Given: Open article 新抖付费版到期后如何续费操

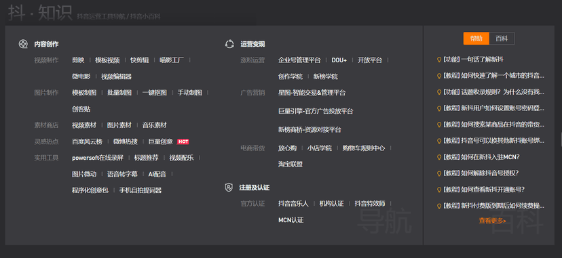Looking at the screenshot, I should 494,206.
